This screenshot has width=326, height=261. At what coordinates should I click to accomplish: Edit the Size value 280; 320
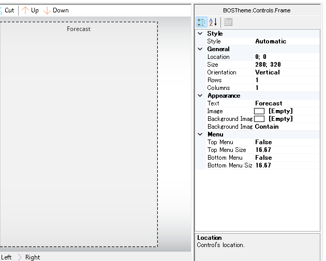286,65
